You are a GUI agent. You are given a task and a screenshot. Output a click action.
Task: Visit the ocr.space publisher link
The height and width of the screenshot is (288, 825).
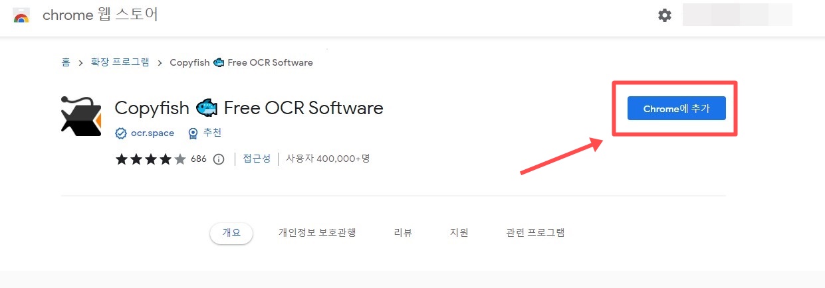[x=152, y=133]
